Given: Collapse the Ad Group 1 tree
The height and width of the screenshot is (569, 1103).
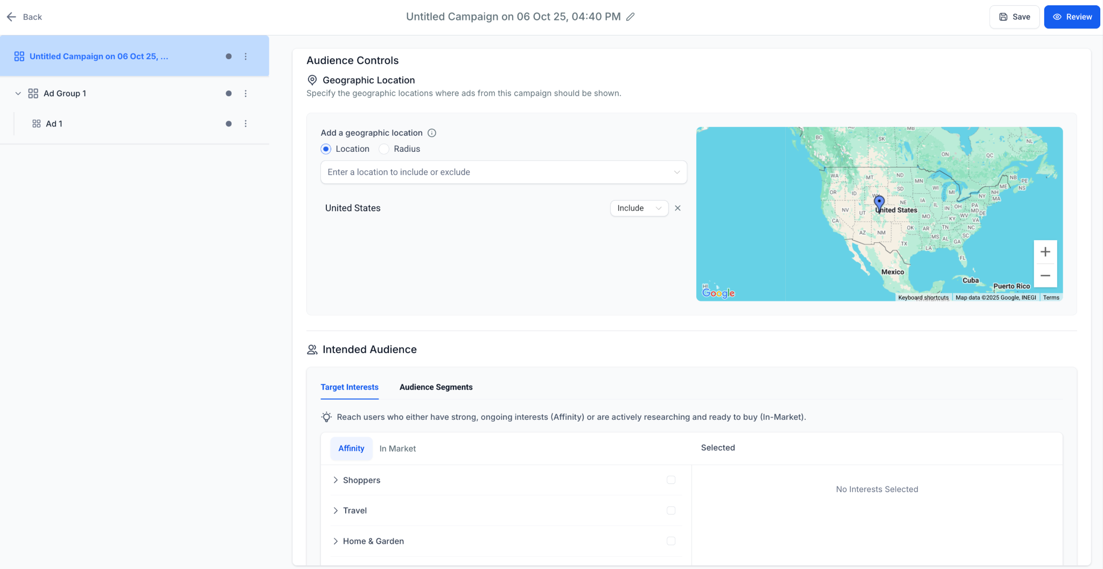Looking at the screenshot, I should point(18,94).
